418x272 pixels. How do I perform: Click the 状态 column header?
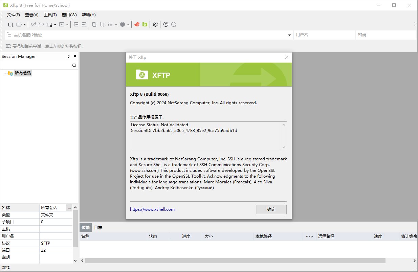coord(158,236)
